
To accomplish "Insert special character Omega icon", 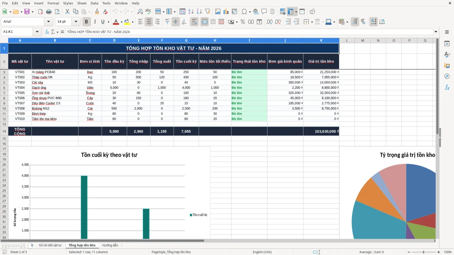I will pyautogui.click(x=244, y=12).
